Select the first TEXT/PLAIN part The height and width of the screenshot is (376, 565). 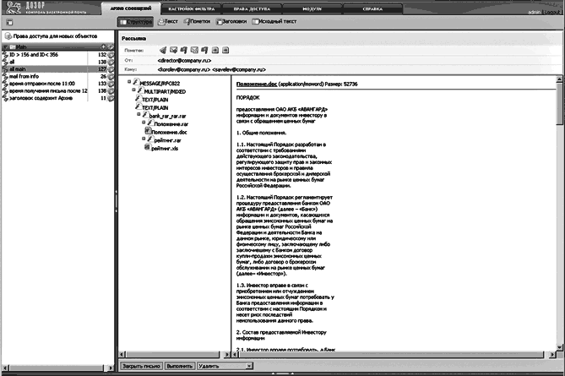pos(155,100)
